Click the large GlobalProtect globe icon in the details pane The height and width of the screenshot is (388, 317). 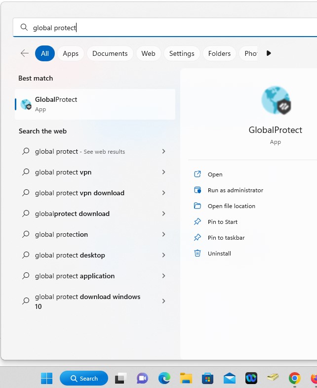click(x=276, y=100)
